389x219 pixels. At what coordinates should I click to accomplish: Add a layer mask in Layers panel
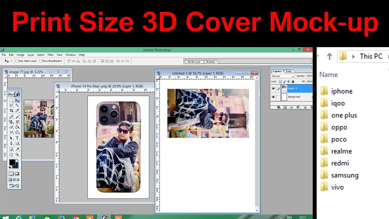point(285,107)
